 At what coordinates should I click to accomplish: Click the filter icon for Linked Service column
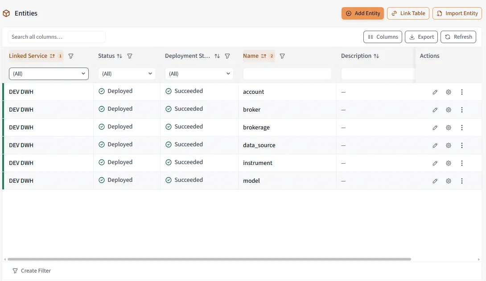pos(70,56)
